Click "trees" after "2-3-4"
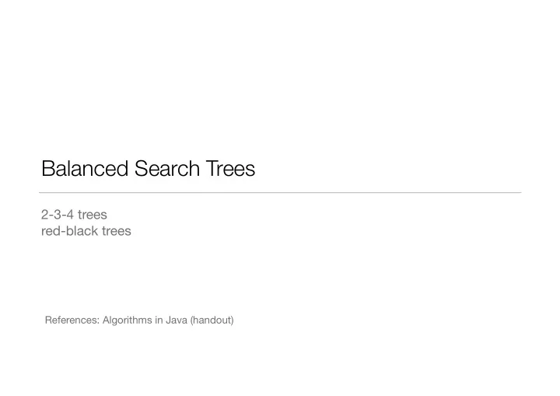The image size is (560, 396). pos(93,215)
